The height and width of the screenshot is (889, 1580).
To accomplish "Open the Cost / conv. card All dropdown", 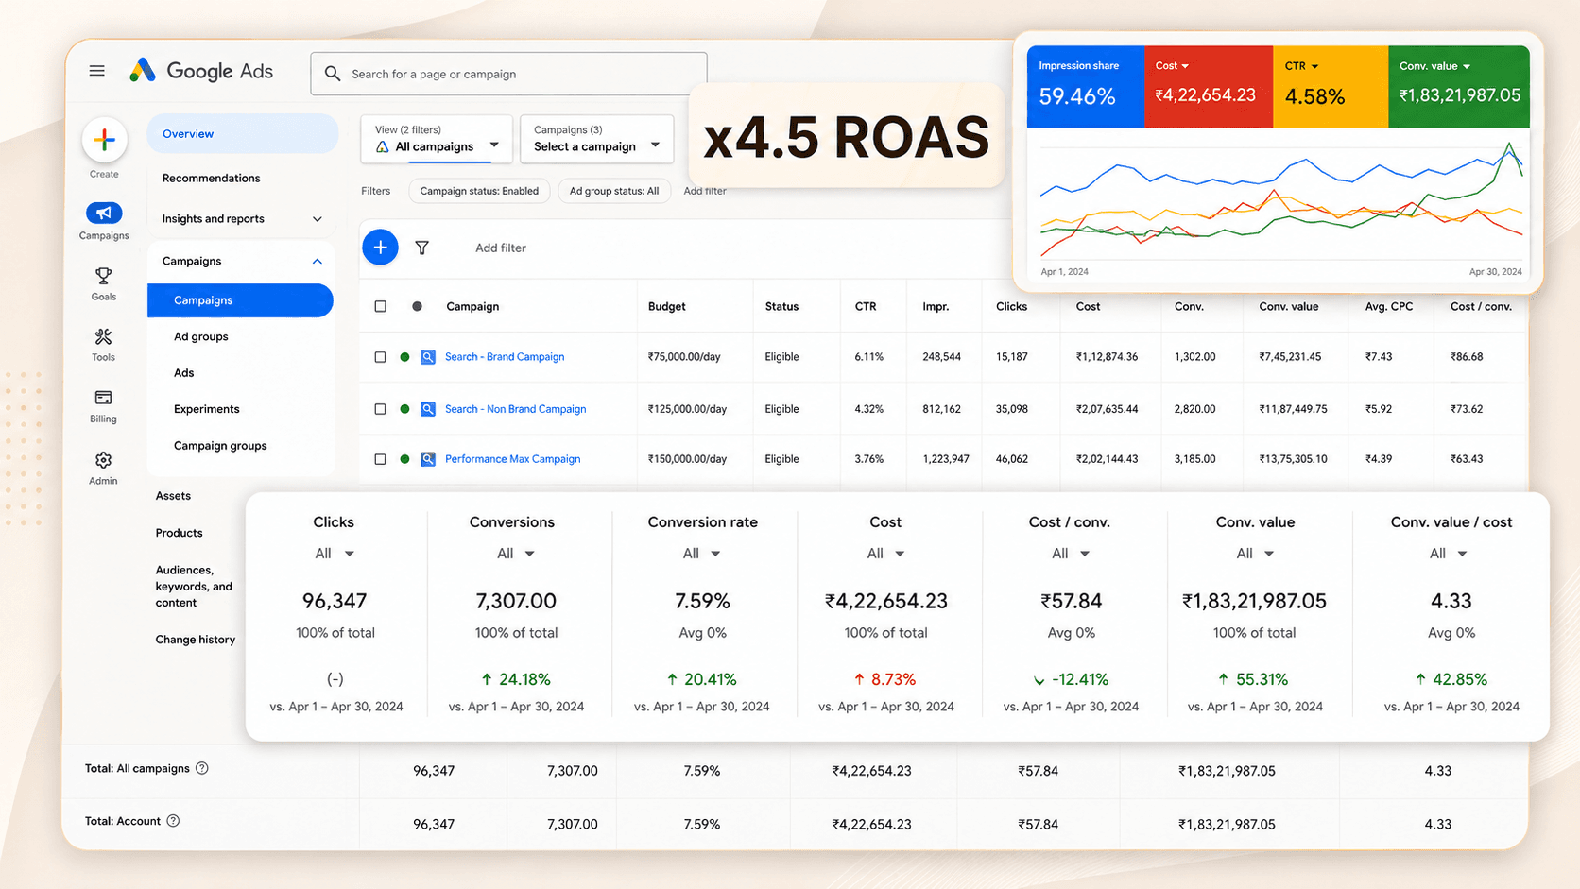I will coord(1071,554).
